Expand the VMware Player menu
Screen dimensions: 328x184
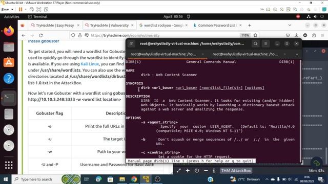tap(7, 9)
